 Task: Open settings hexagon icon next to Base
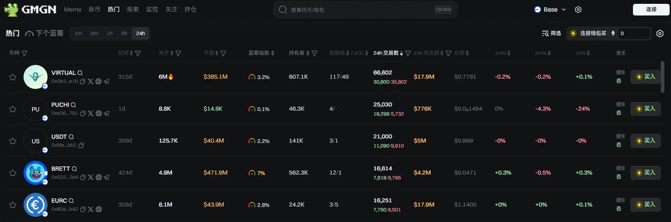578,9
